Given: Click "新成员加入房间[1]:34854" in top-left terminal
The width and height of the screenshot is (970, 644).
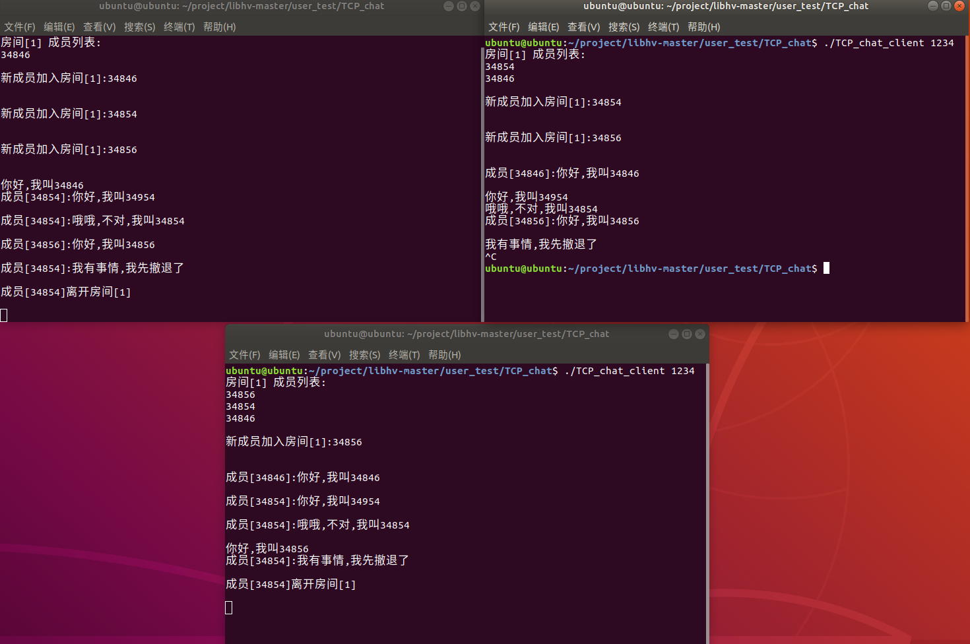Looking at the screenshot, I should click(69, 113).
